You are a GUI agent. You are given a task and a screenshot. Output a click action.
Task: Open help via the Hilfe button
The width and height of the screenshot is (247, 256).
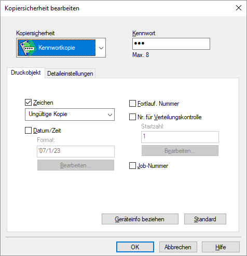tap(221, 247)
